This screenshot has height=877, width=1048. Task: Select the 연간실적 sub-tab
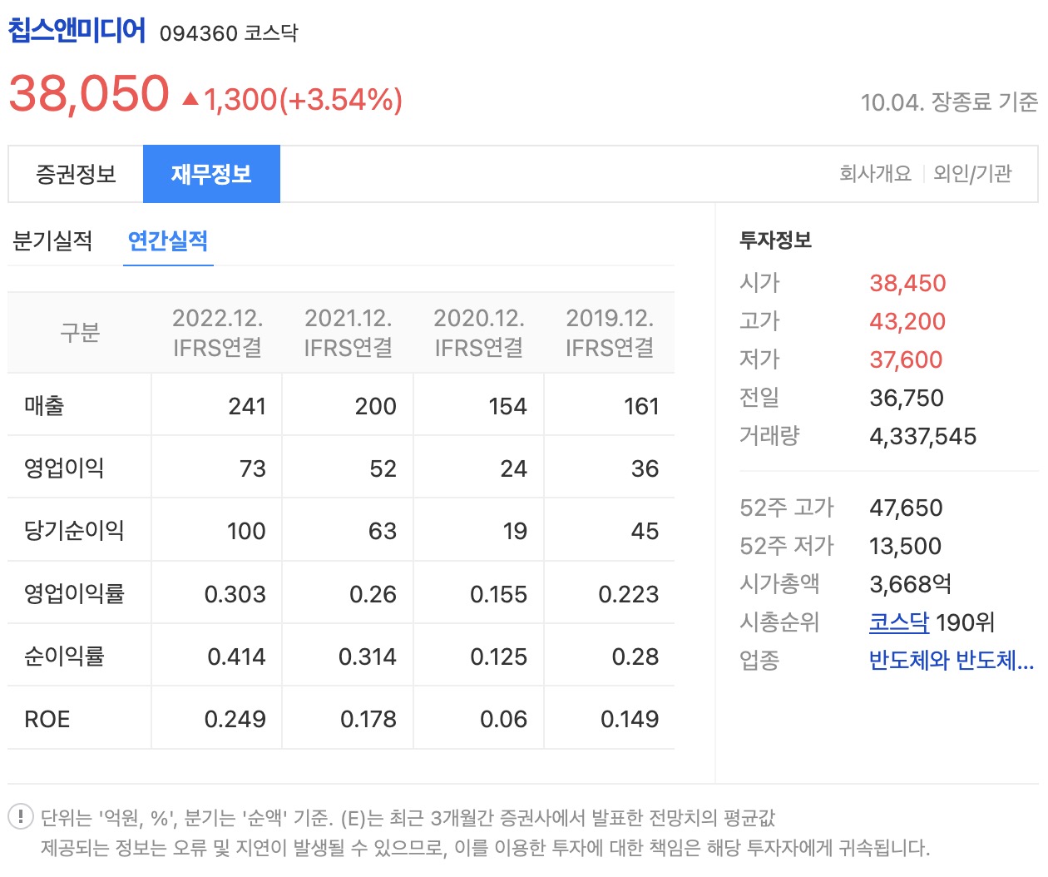(168, 241)
